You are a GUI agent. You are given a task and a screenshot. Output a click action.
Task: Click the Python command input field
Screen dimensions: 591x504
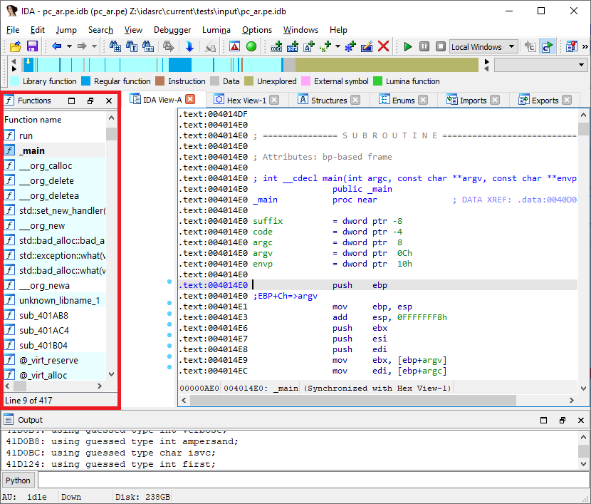point(313,480)
